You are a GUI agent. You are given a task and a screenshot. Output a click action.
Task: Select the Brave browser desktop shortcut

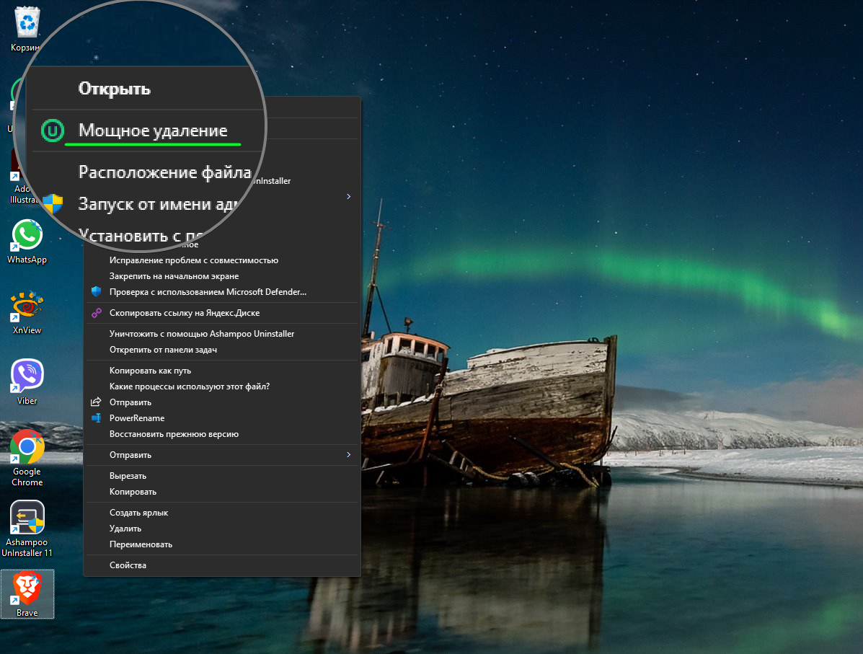(x=27, y=595)
